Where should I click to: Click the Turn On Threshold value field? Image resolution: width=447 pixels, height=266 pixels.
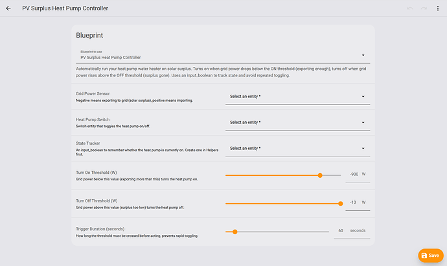point(358,175)
